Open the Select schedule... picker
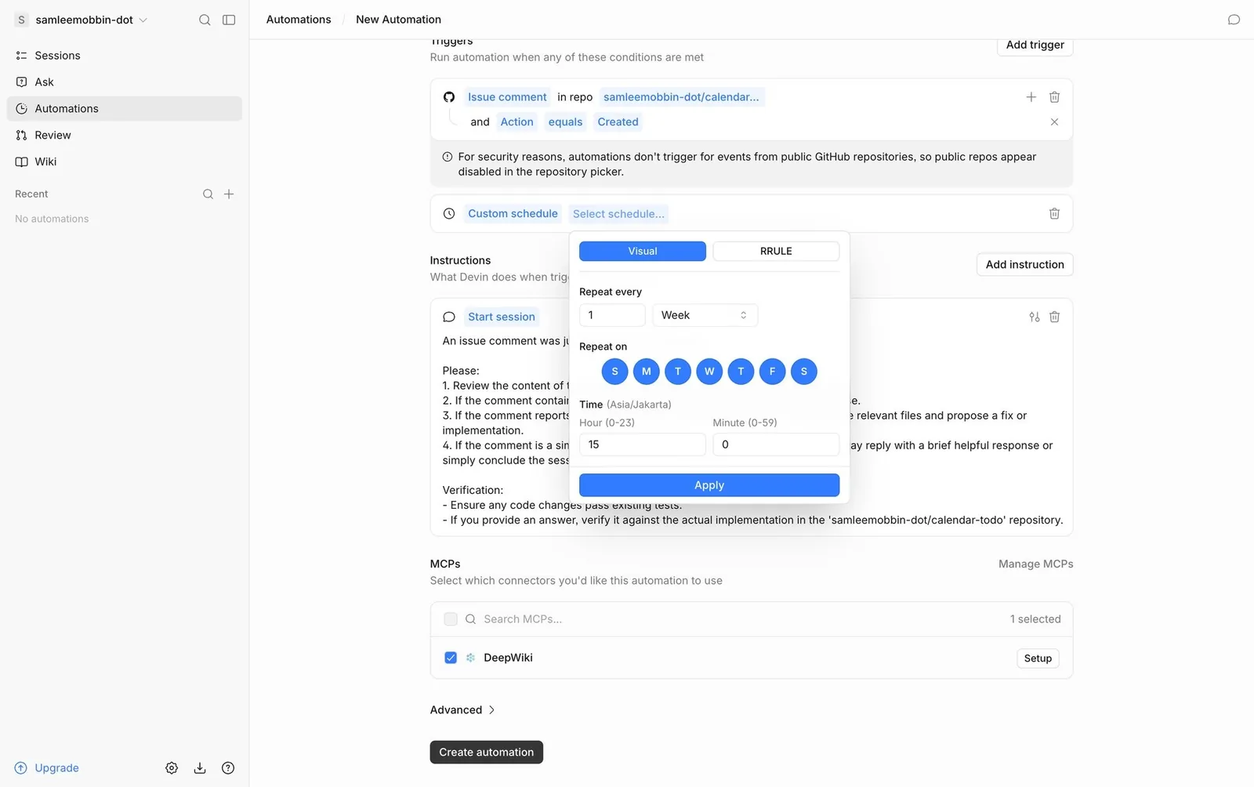This screenshot has width=1254, height=787. pos(618,214)
